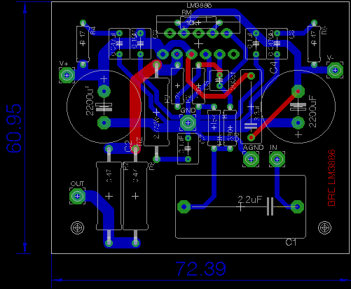Click the C1 designator label

coord(291,242)
